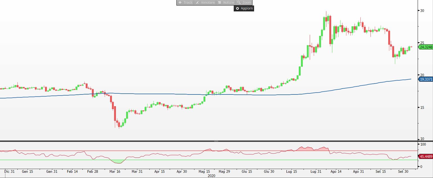Image resolution: width=433 pixels, height=178 pixels.
Task: Toggle the Aggiorn refresh option
Action: (244, 8)
